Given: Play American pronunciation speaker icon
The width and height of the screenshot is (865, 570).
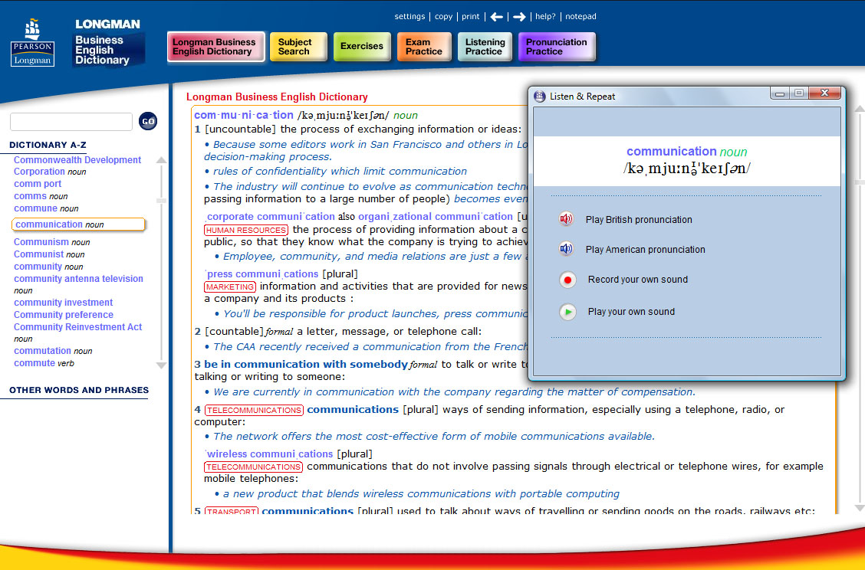Looking at the screenshot, I should (567, 249).
